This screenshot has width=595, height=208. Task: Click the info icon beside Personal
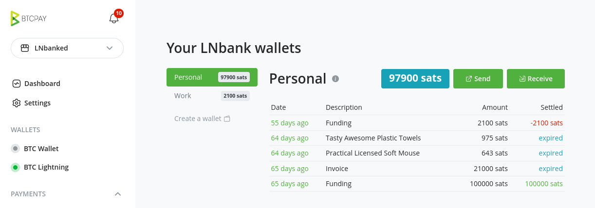tap(335, 79)
